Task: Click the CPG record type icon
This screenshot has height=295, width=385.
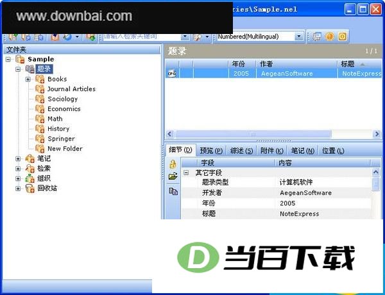Action: pos(171,73)
